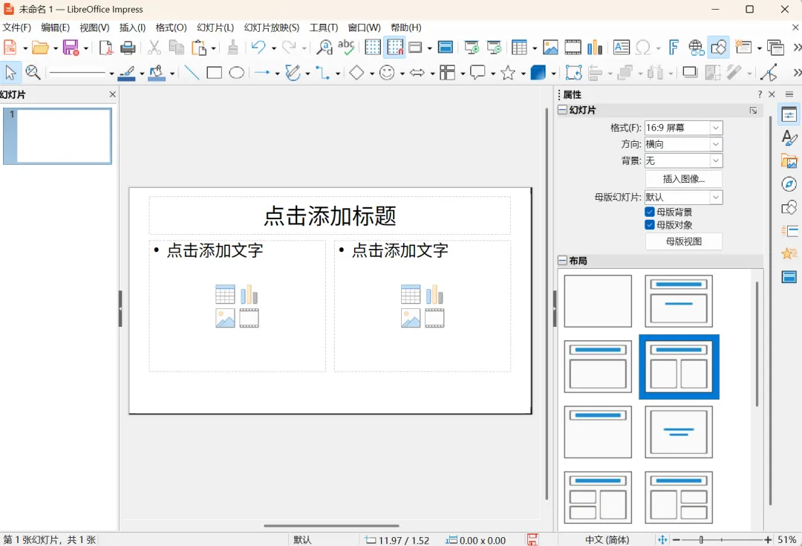This screenshot has height=546, width=802.
Task: Click the Insert hyperlink globe icon
Action: point(696,48)
